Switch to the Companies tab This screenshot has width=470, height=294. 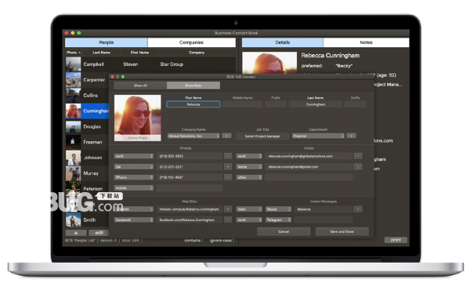tap(192, 42)
